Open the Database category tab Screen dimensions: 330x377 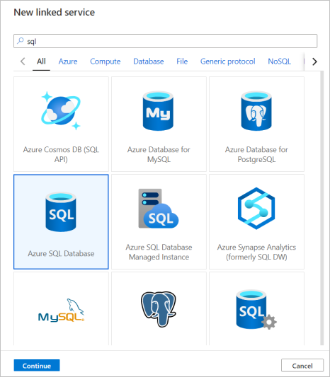[x=149, y=62]
